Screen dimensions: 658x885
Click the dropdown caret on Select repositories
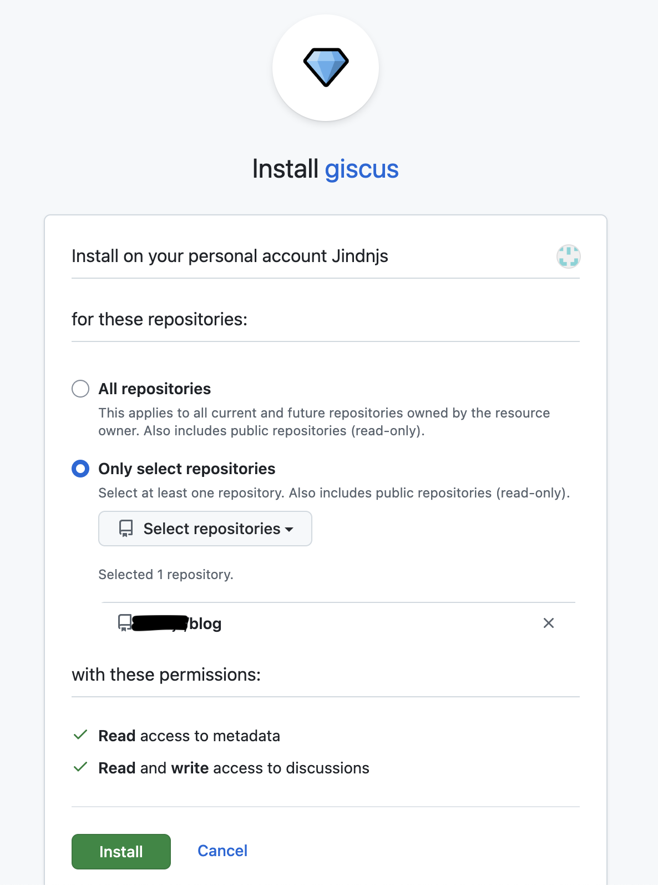[x=289, y=530]
